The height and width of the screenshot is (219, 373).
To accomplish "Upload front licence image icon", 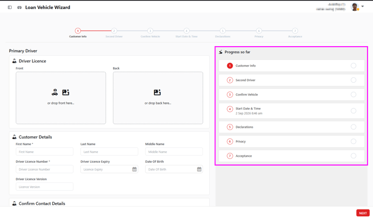I will coord(66,92).
